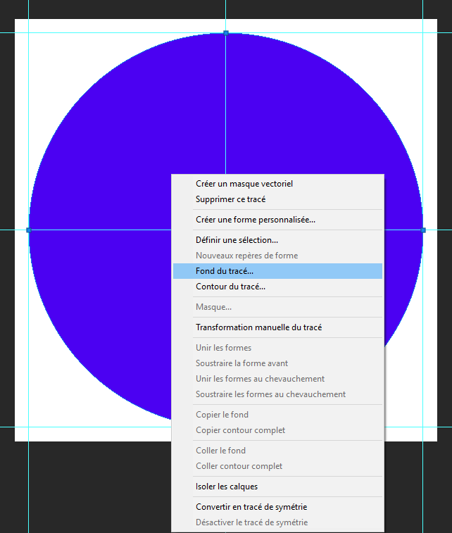Image resolution: width=452 pixels, height=533 pixels.
Task: Select Transformation manuelle du tracé
Action: [x=259, y=327]
